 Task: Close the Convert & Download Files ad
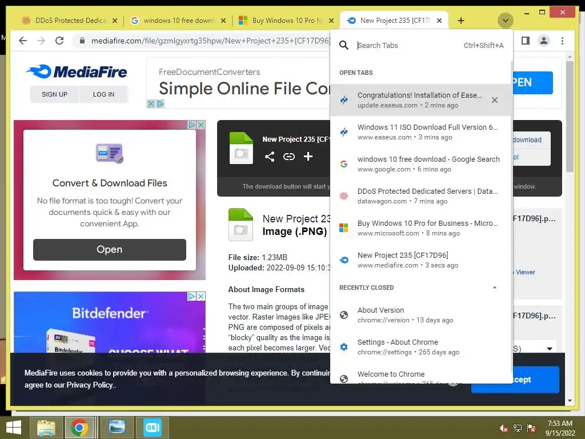click(201, 125)
